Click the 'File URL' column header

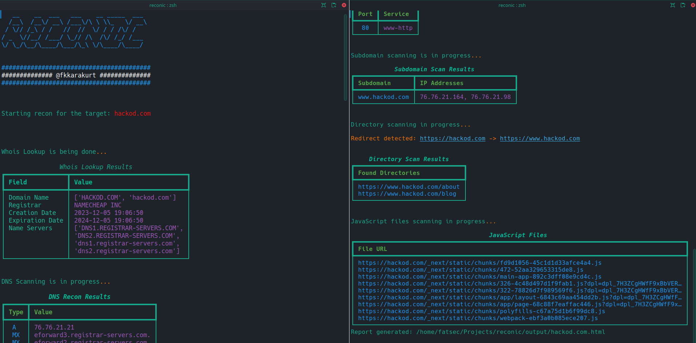point(373,249)
